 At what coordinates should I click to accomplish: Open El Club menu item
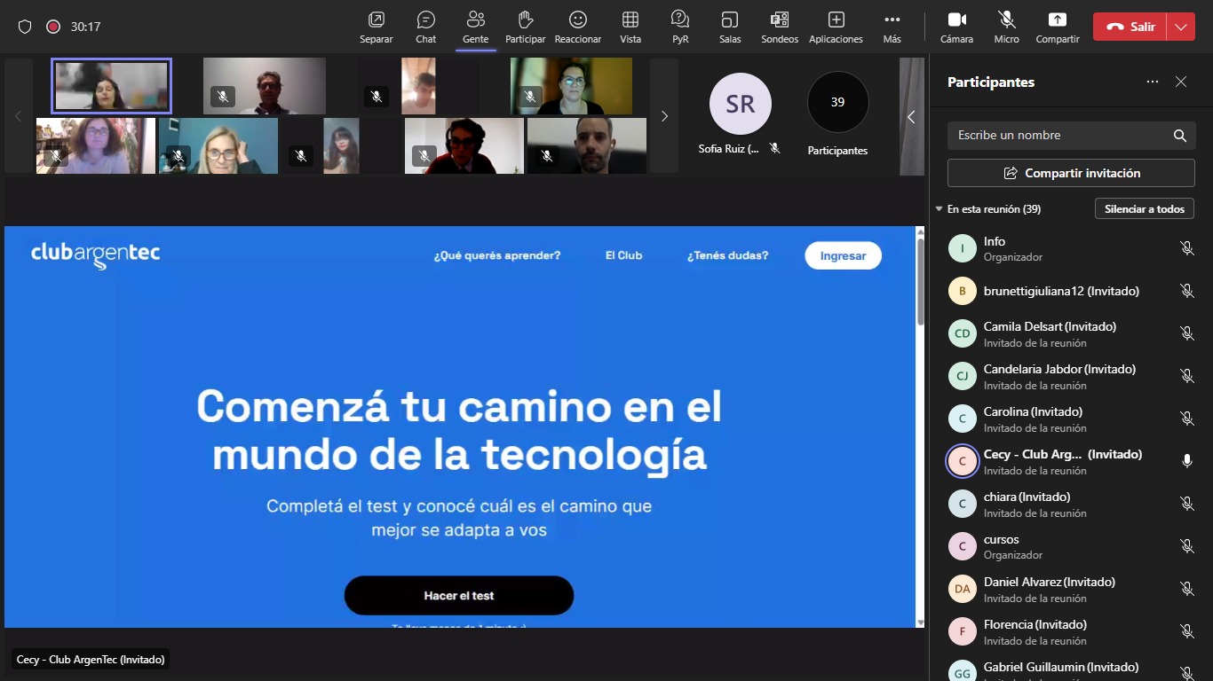(623, 255)
